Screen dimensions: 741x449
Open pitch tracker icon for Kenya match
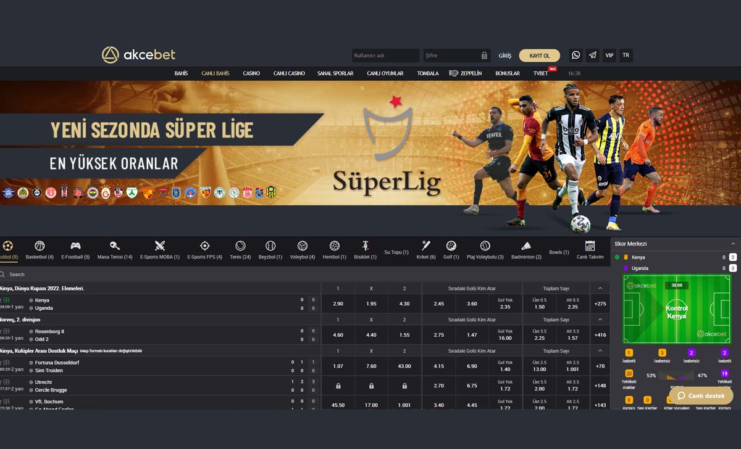coord(6,300)
